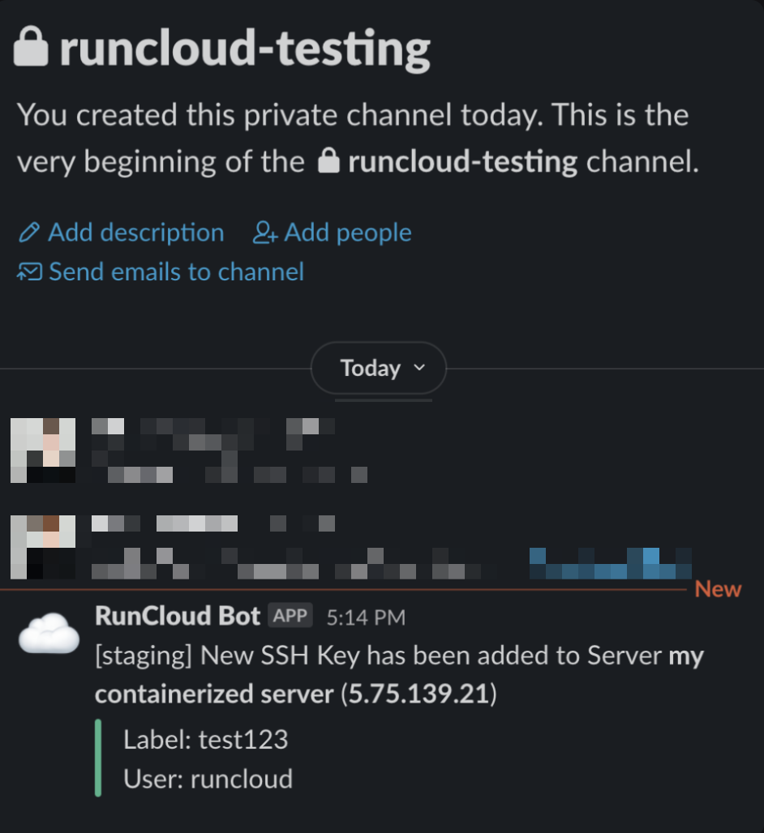Image resolution: width=764 pixels, height=833 pixels.
Task: Click the RunCloud Bot sender name
Action: coord(178,617)
